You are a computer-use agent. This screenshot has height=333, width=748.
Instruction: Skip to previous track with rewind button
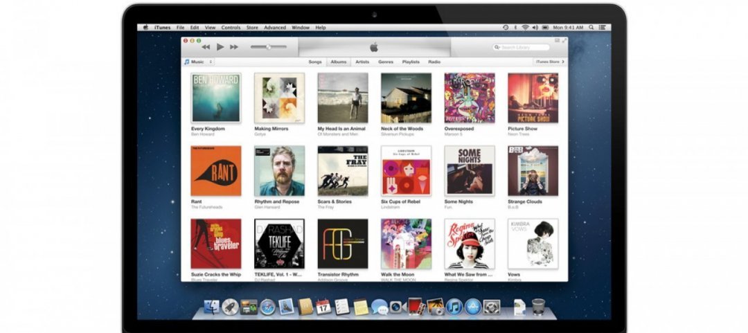(x=206, y=47)
